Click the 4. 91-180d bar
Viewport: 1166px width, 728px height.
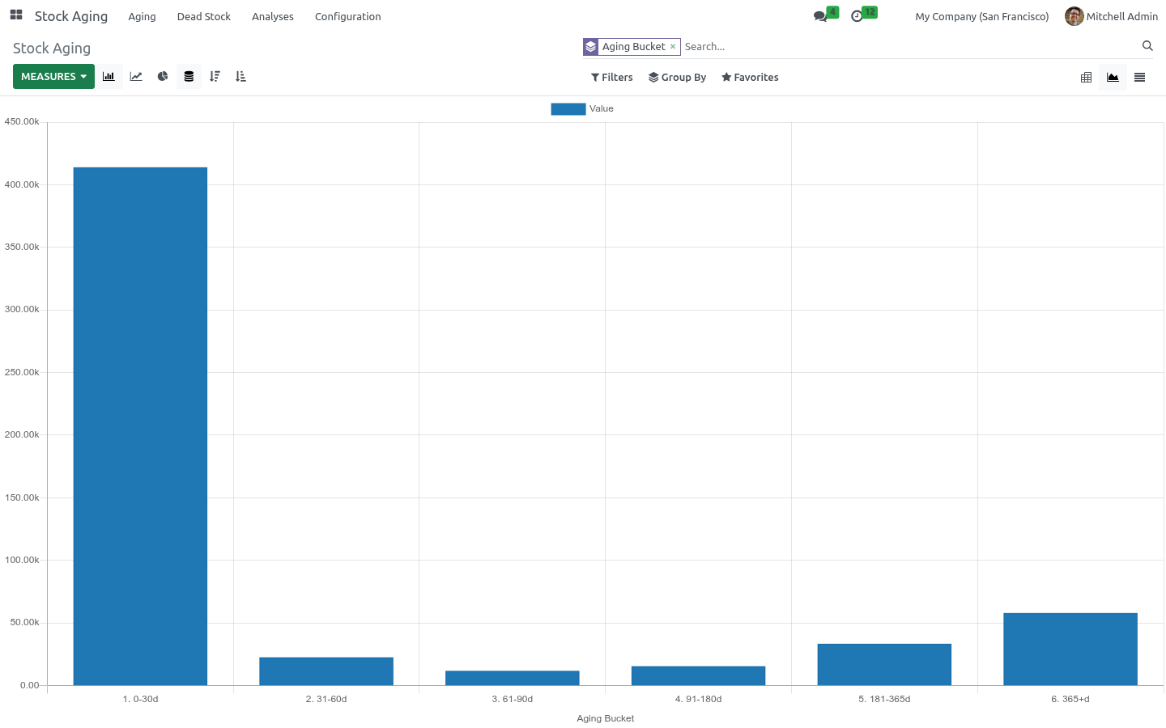[x=699, y=675]
